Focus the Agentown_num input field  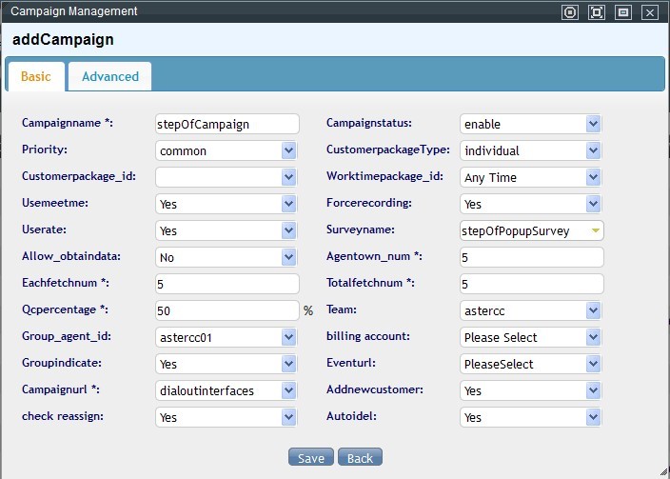[531, 257]
